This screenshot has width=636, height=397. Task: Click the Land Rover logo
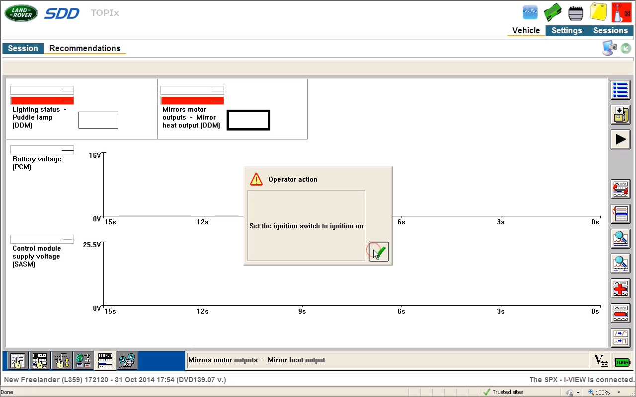(21, 13)
